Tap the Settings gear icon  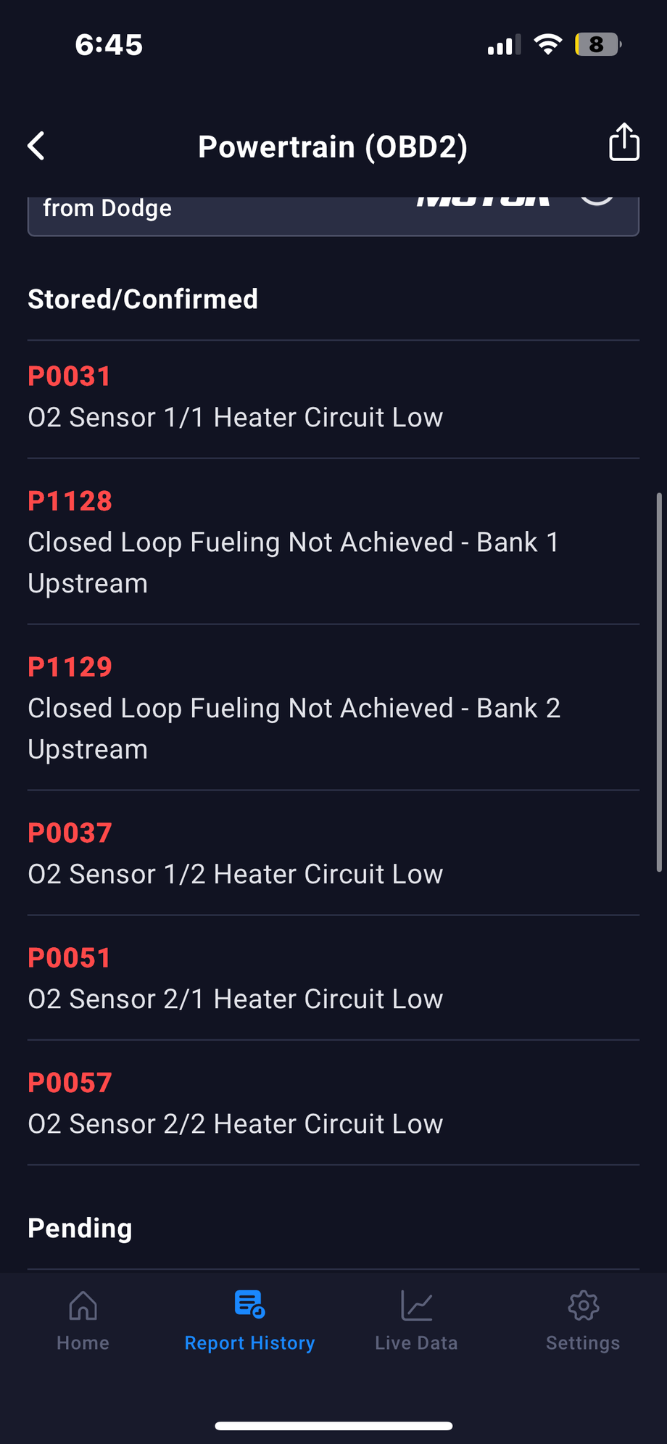[x=583, y=1306]
